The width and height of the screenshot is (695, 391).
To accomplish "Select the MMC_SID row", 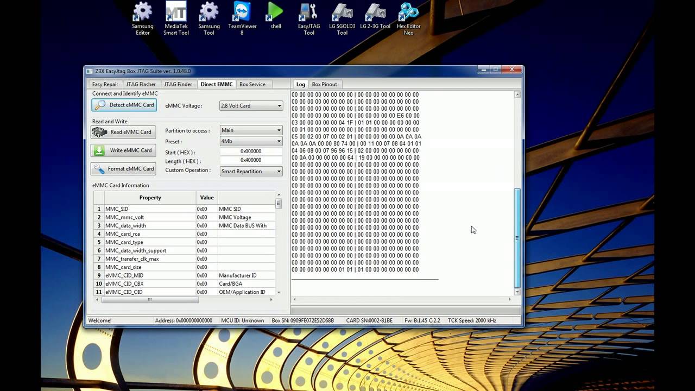I will 185,209.
